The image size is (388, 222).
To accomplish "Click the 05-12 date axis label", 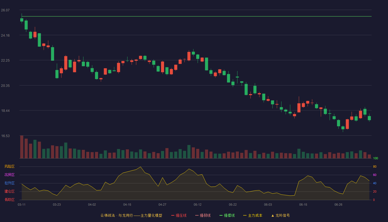I will click(198, 205).
